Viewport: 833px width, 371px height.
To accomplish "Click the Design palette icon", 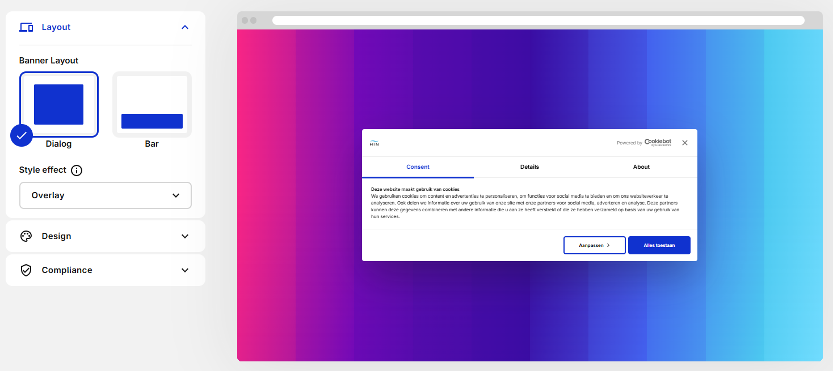I will [x=26, y=236].
